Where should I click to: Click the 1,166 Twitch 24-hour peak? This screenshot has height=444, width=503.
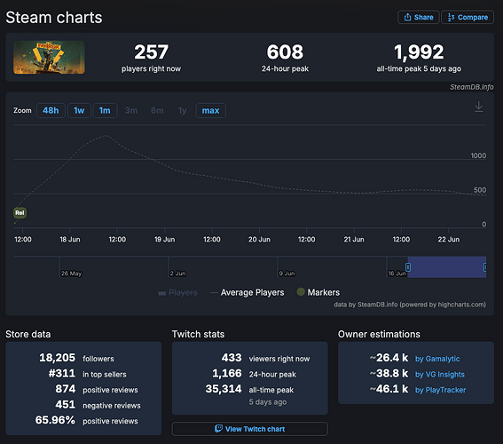(x=227, y=373)
